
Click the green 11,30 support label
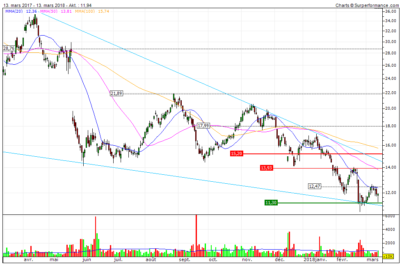(x=271, y=203)
